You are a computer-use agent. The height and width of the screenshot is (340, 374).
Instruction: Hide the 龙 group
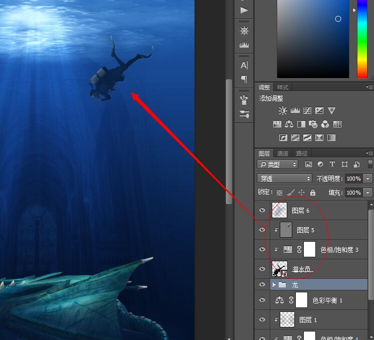coord(262,284)
